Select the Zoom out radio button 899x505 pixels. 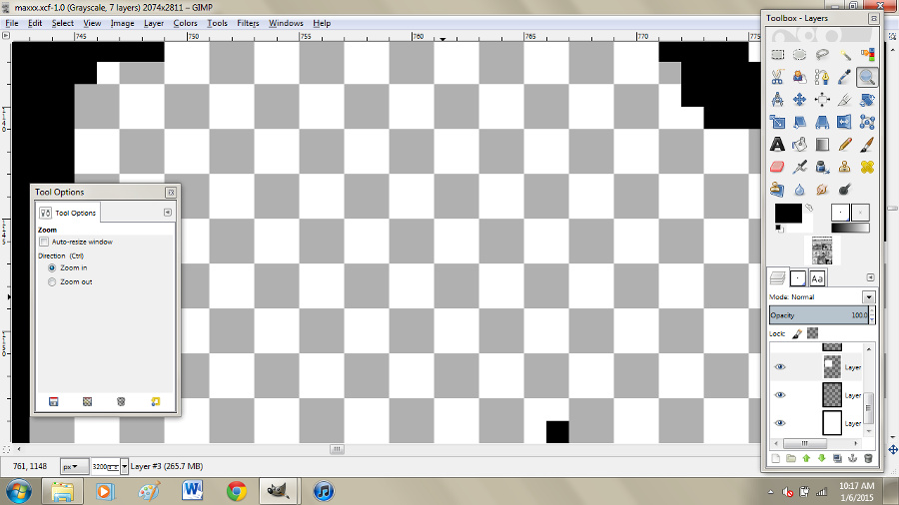[x=53, y=282]
